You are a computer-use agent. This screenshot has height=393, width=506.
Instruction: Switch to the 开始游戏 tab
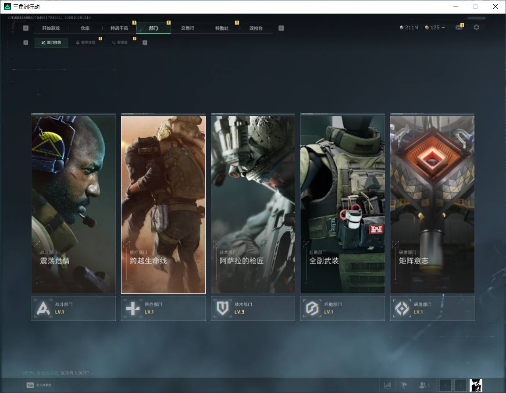(51, 28)
